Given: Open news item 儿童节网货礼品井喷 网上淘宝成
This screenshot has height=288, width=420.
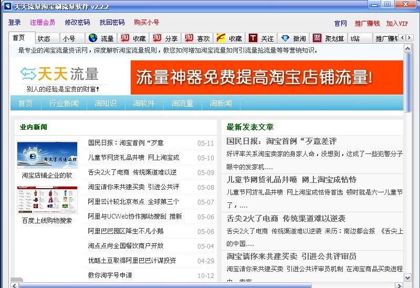Looking at the screenshot, I should 133,158.
